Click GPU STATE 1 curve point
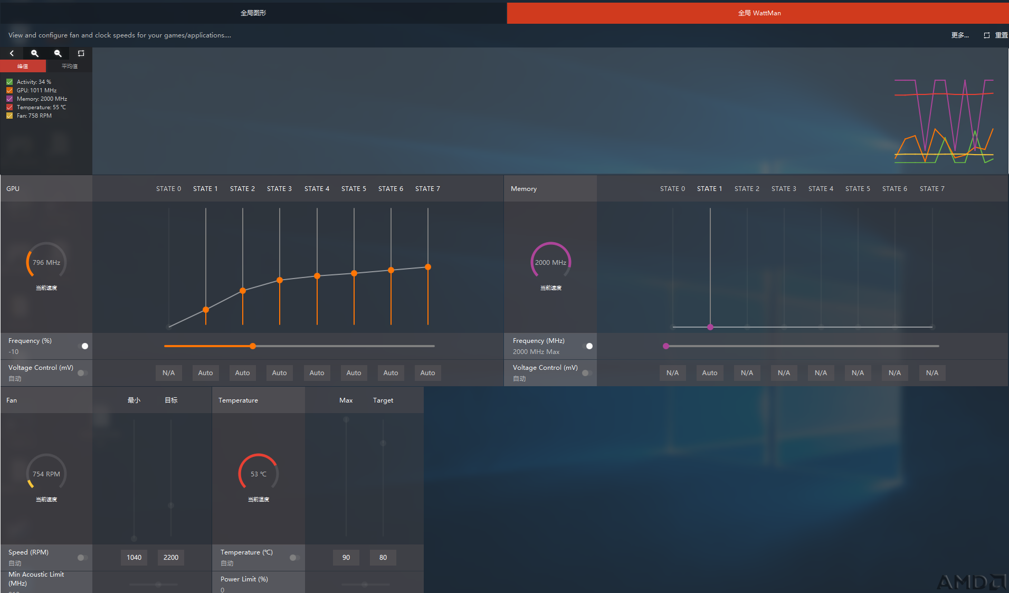Viewport: 1009px width, 593px height. point(206,310)
